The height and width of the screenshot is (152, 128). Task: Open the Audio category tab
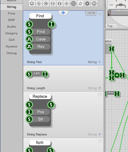[x=12, y=27]
